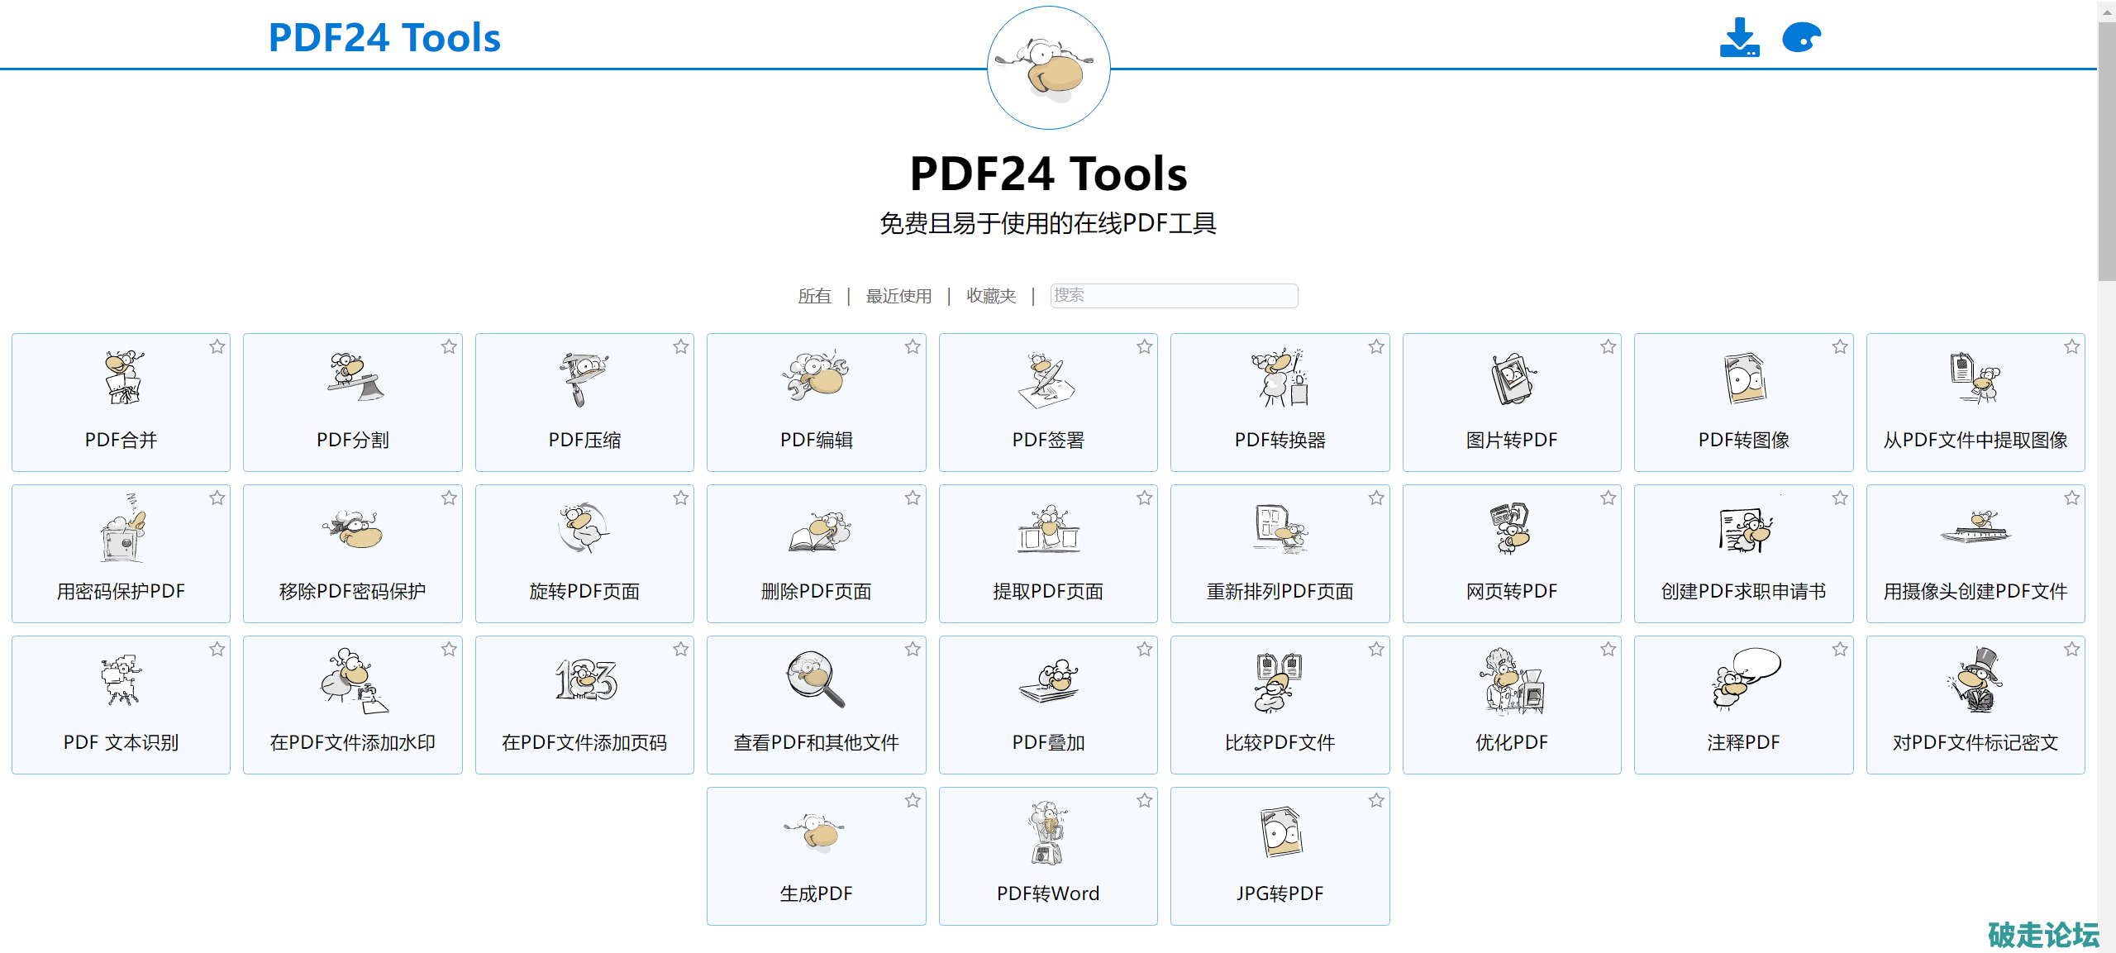Open the PDF签署 sign tool icon
The width and height of the screenshot is (2116, 953).
1047,379
